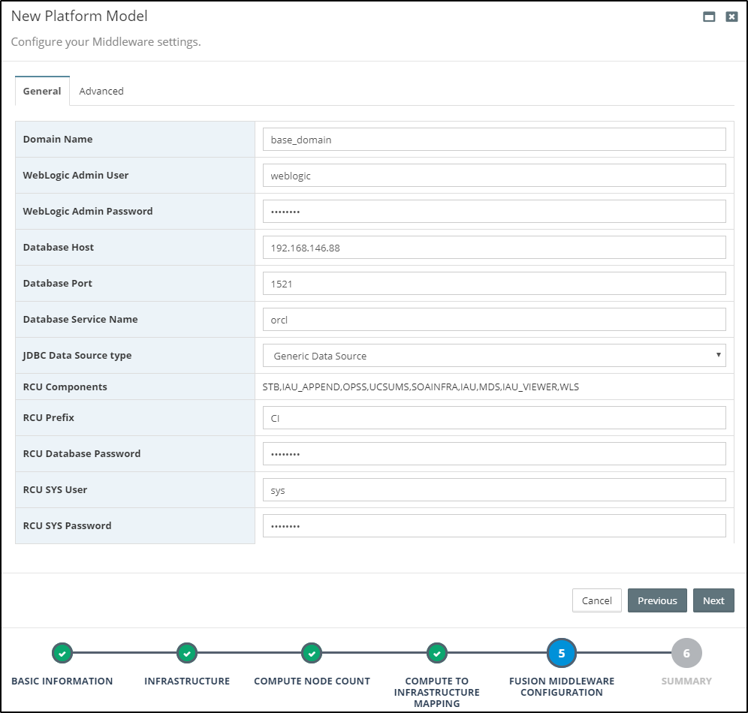The image size is (748, 713).
Task: Click the Domain Name input field
Action: 493,140
